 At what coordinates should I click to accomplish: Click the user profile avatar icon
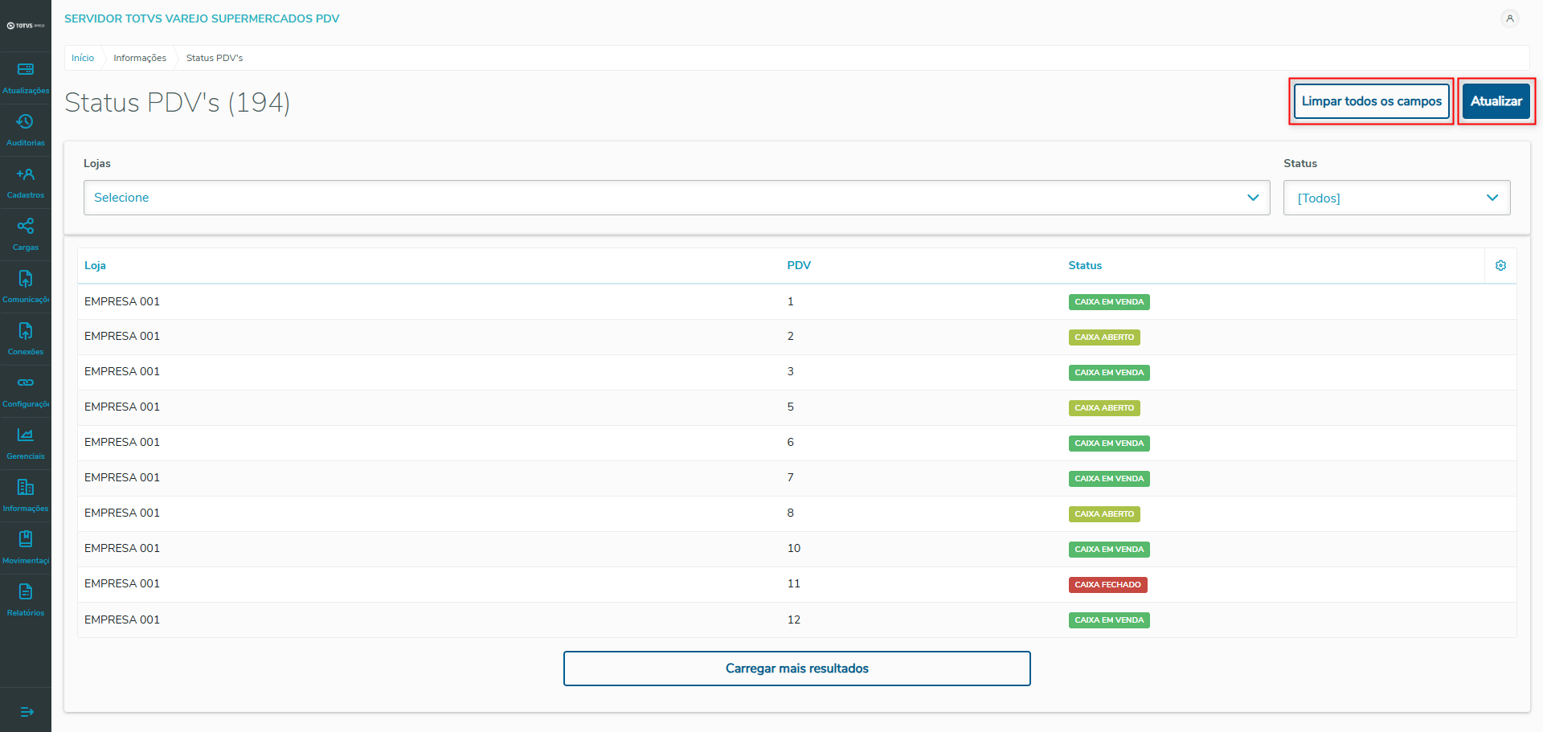pos(1510,18)
